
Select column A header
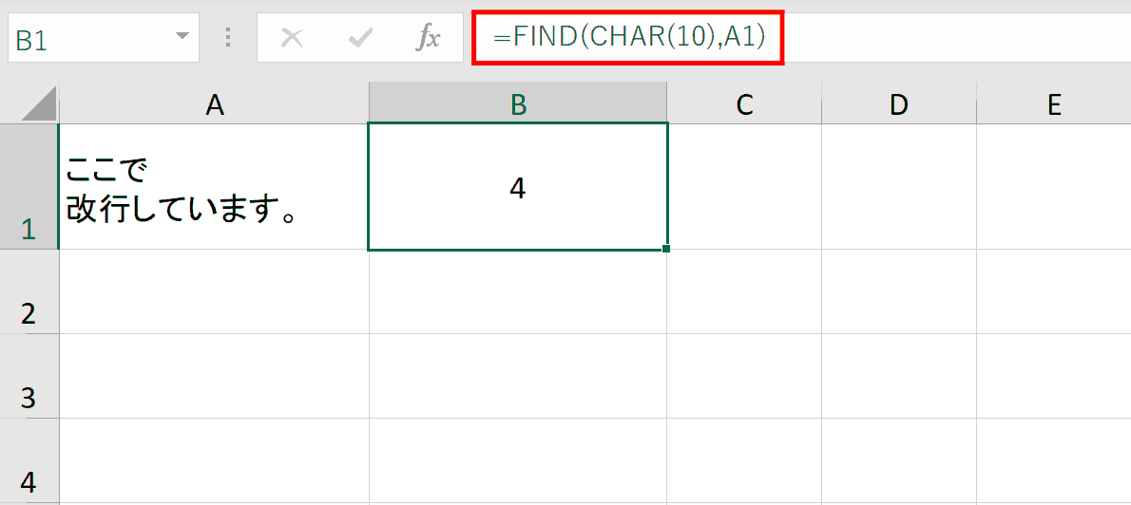214,103
